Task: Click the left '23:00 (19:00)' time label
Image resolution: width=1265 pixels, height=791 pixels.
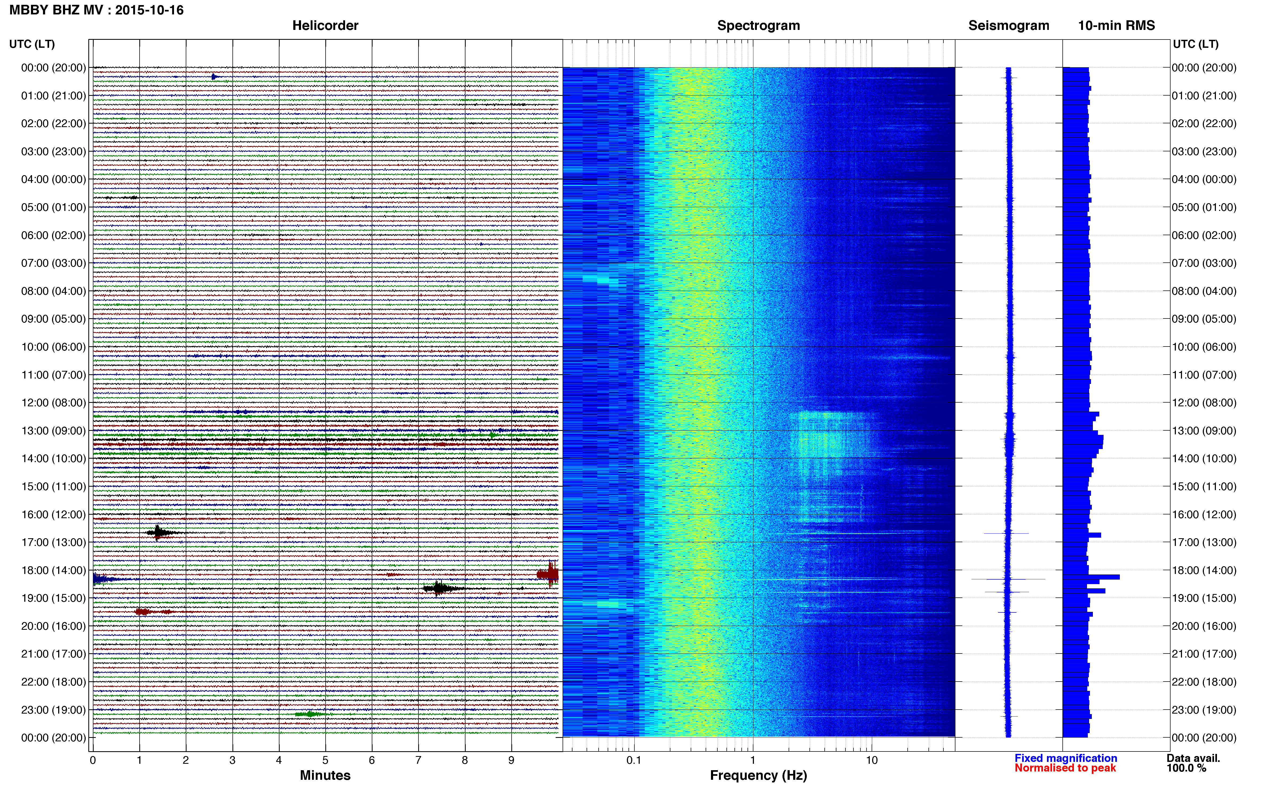Action: (x=53, y=710)
